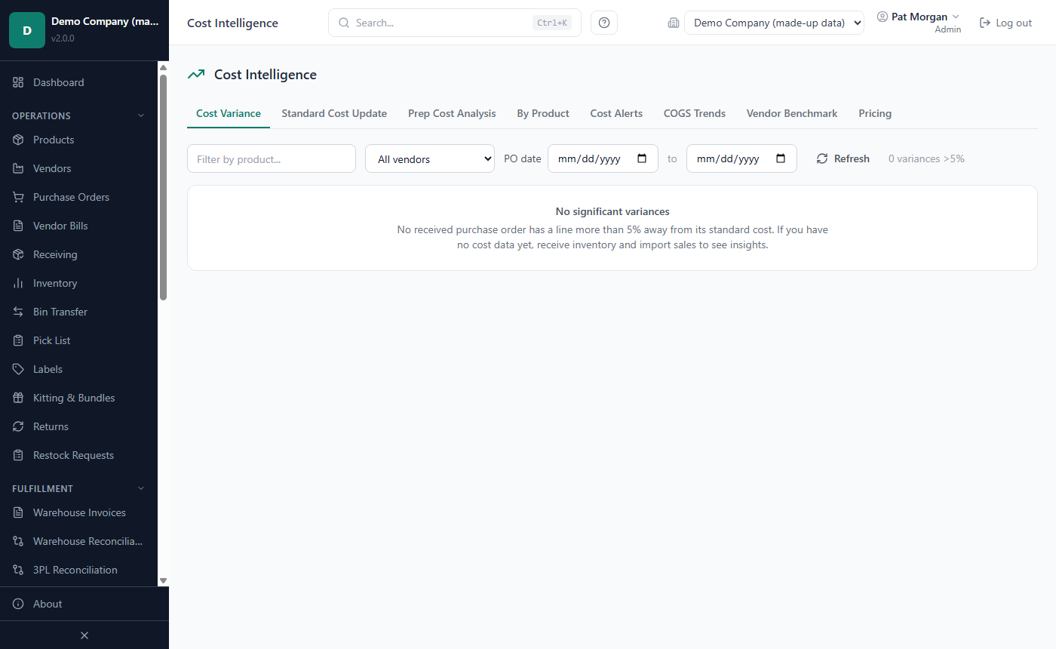Click the PO start date field

[x=603, y=158]
